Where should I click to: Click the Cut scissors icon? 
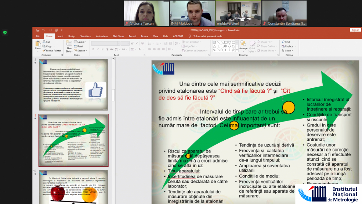tap(47, 42)
